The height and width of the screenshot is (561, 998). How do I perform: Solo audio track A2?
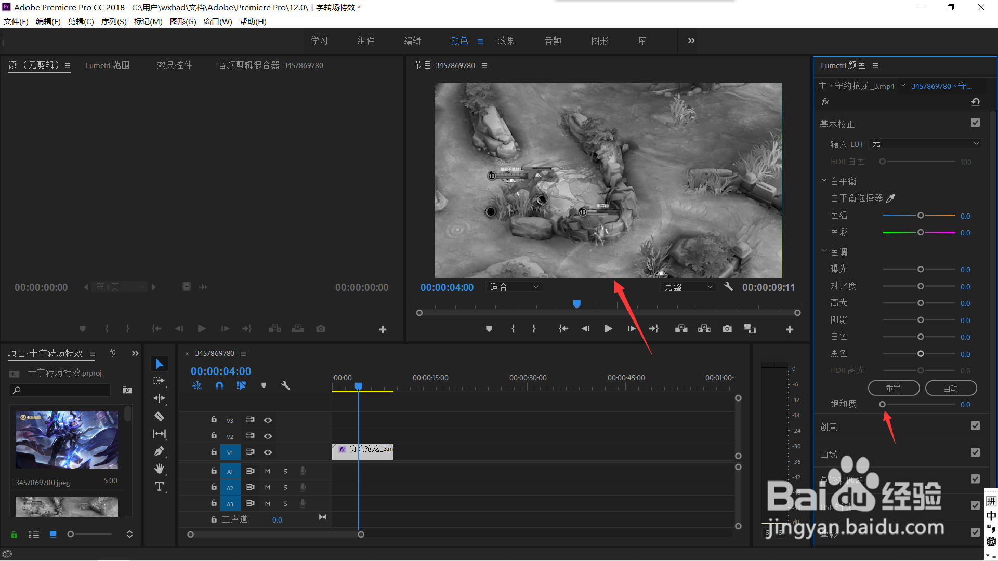coord(285,487)
